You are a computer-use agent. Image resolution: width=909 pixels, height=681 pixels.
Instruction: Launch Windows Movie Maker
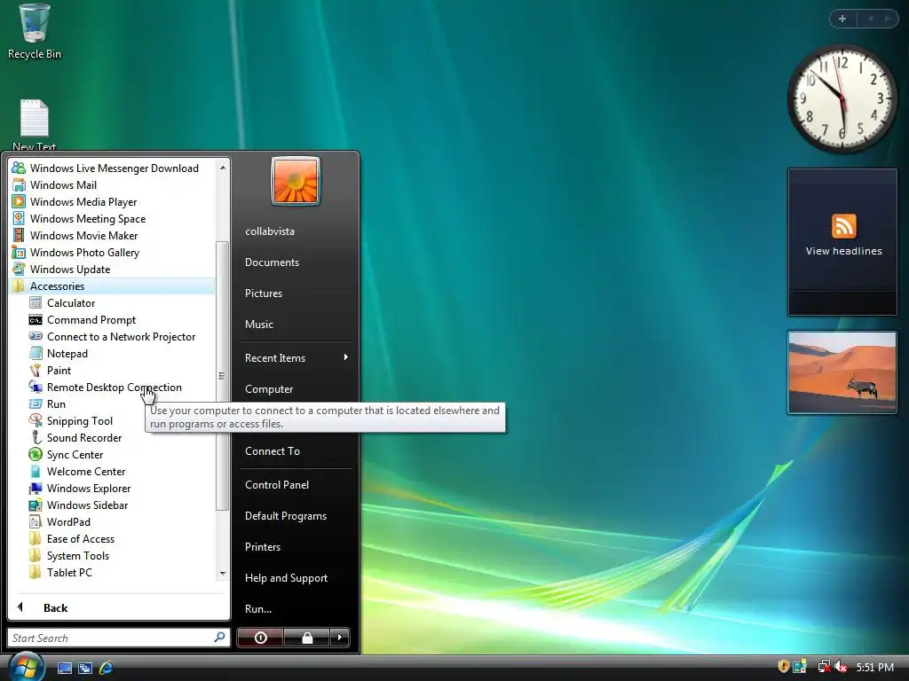(x=113, y=235)
